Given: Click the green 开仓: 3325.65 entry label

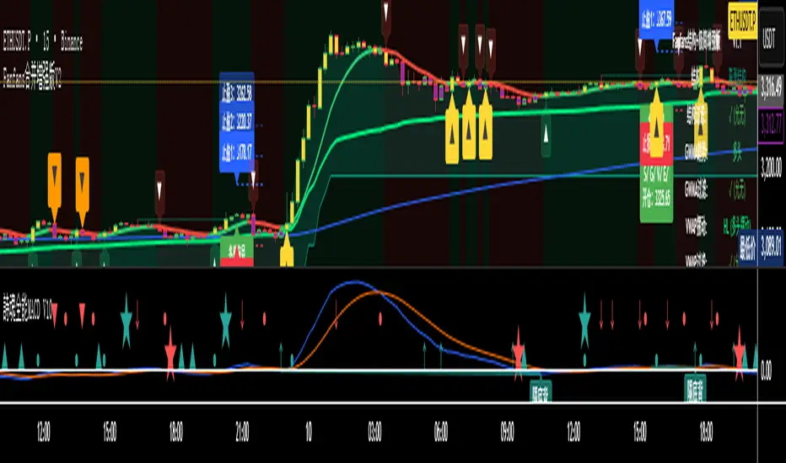Looking at the screenshot, I should pyautogui.click(x=657, y=192).
